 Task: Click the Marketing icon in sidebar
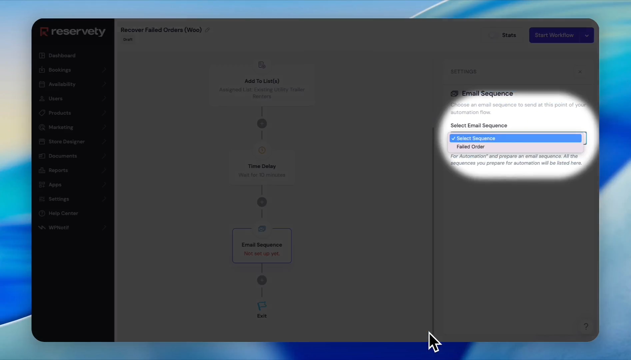42,127
